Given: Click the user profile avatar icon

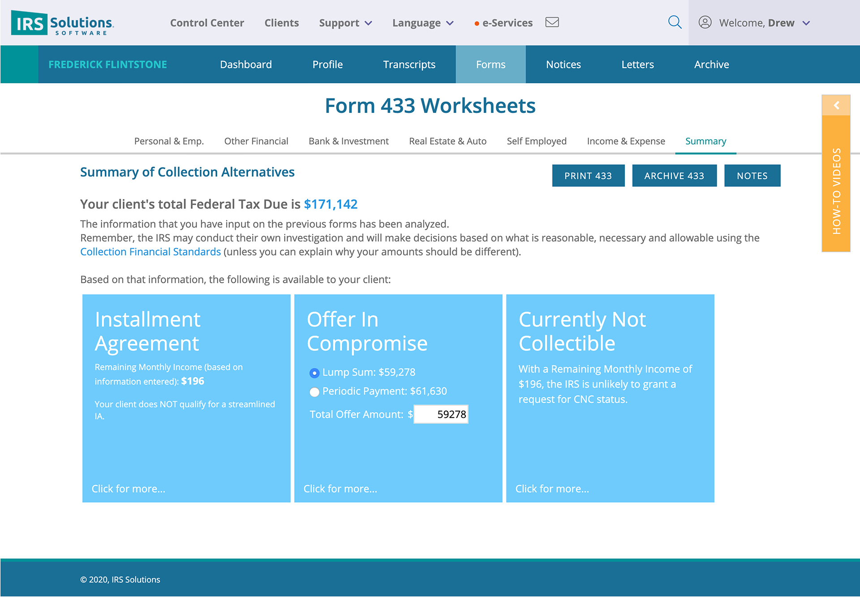Looking at the screenshot, I should [705, 22].
